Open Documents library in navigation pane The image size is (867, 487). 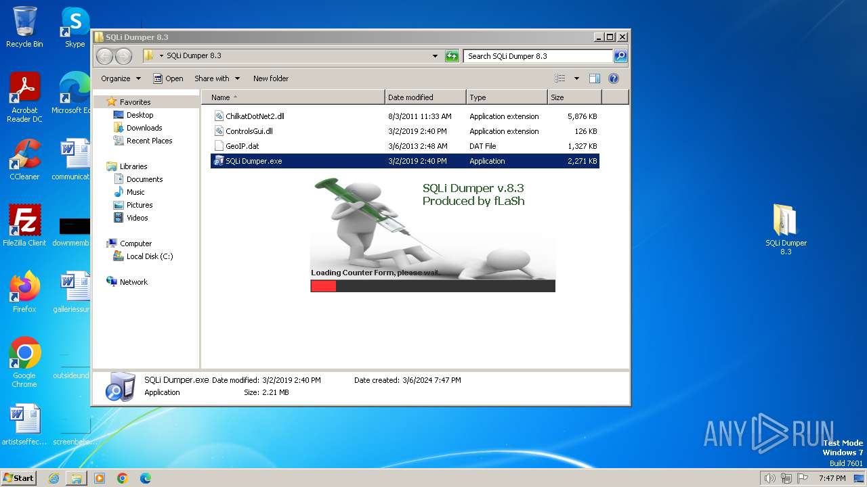click(144, 179)
